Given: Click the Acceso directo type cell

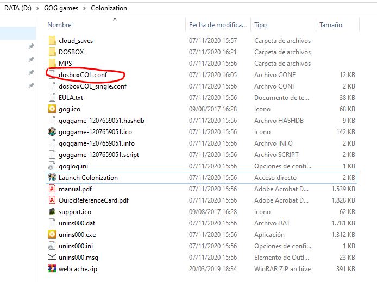Looking at the screenshot, I should [x=275, y=178].
